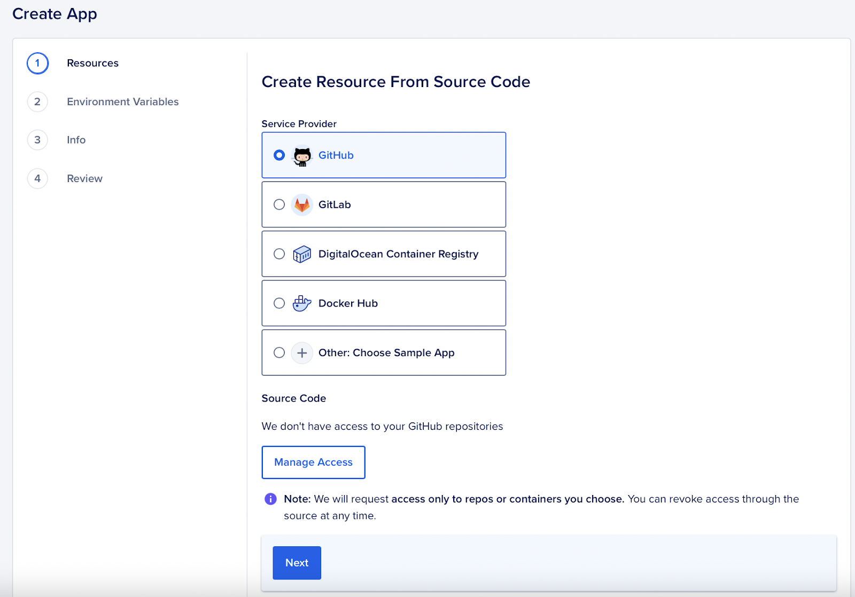
Task: Choose DigitalOcean Container Registry radio option
Action: [x=279, y=254]
